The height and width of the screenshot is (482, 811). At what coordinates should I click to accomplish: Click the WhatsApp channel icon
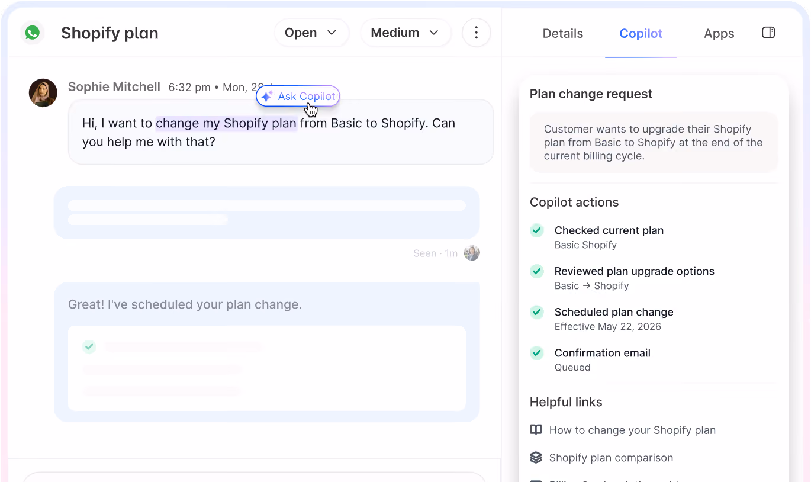33,33
